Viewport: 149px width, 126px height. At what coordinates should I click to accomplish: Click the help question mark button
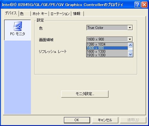click(x=137, y=5)
